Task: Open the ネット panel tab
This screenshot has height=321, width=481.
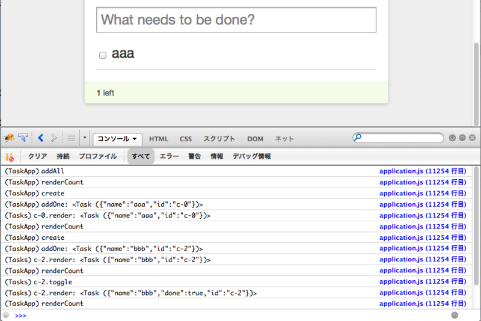Action: [x=284, y=139]
